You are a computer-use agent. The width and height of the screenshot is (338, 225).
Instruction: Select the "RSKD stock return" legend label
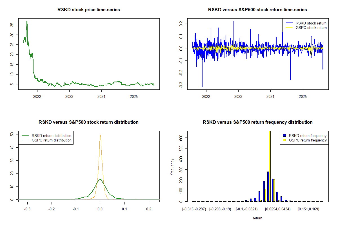point(311,23)
